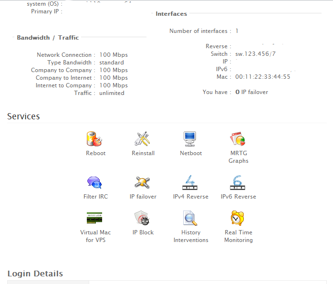This screenshot has height=284, width=333.
Task: Click the switch value sw.123.456/7
Action: 255,54
